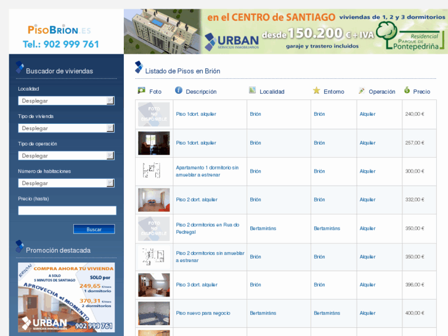Open the Piso 3 dort. alquiler link
Image resolution: width=448 pixels, height=336 pixels.
[197, 285]
